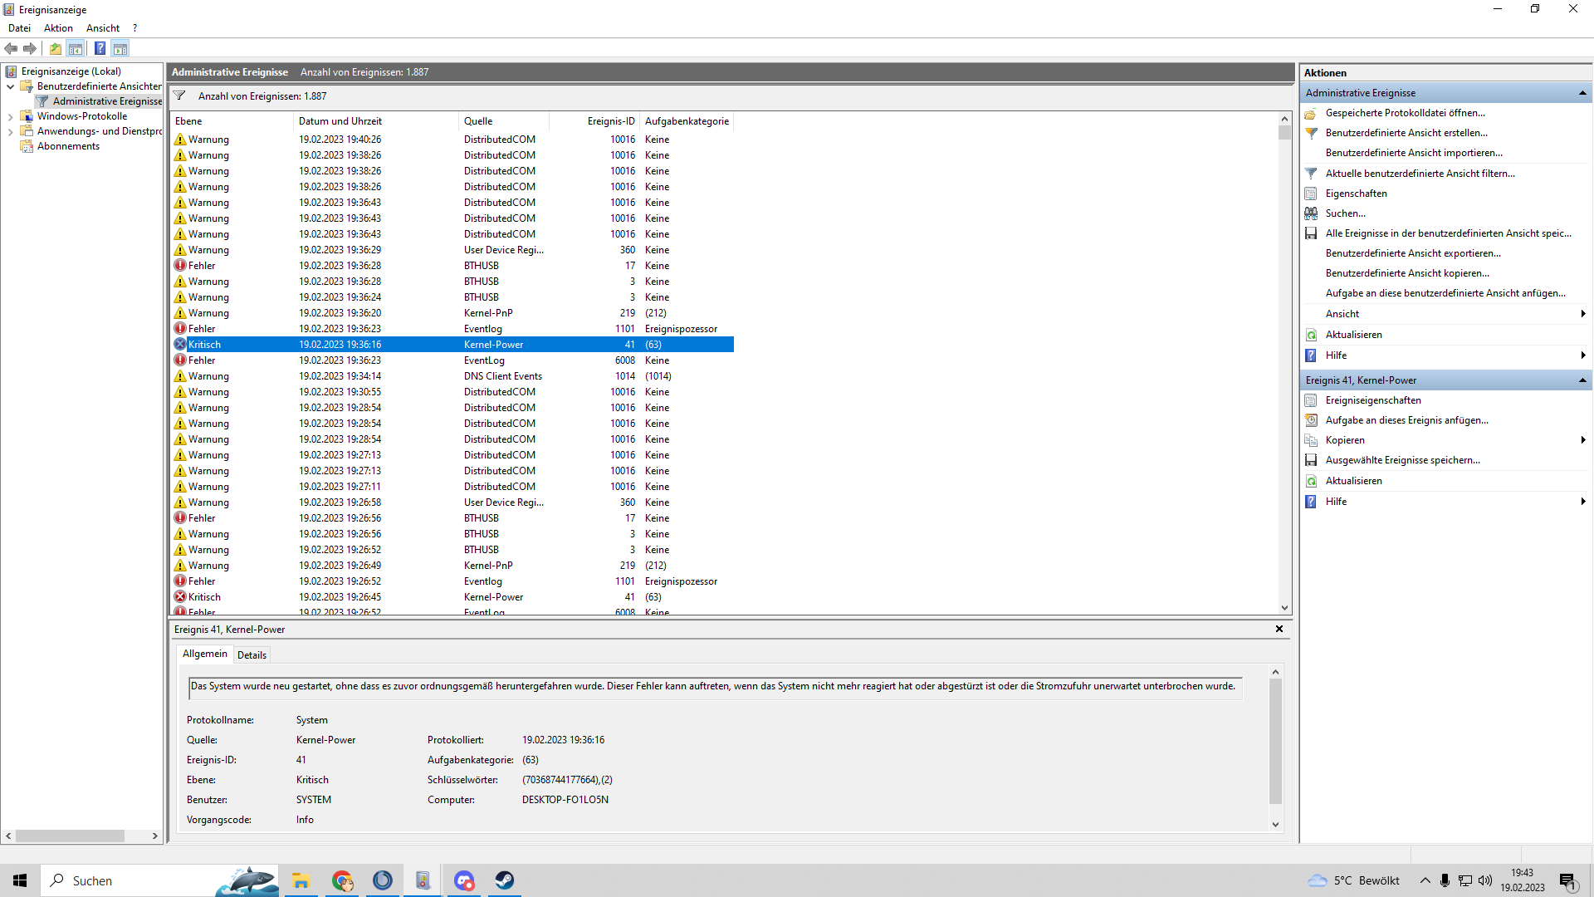This screenshot has height=897, width=1594.
Task: Open File Explorer from the taskbar
Action: tap(301, 880)
